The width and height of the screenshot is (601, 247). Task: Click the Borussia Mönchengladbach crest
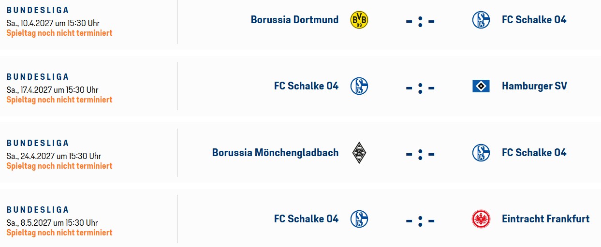tap(359, 153)
